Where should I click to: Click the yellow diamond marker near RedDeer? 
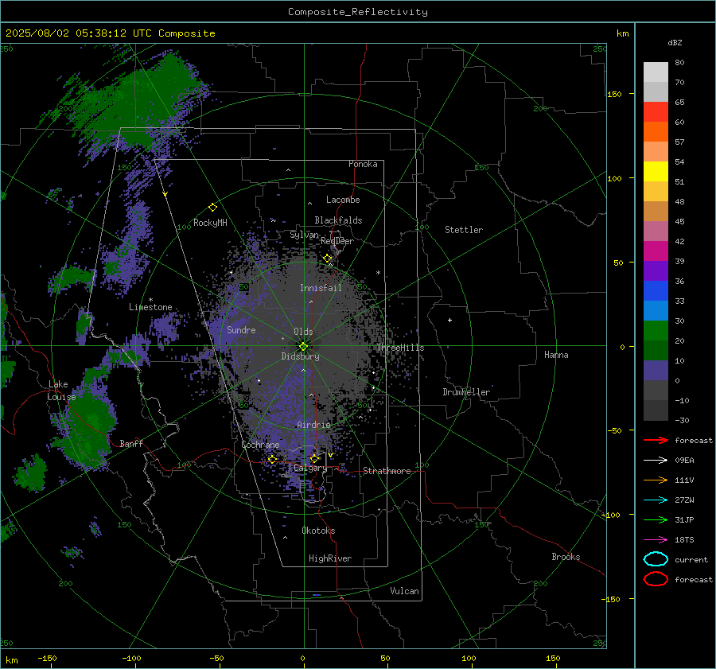[328, 259]
